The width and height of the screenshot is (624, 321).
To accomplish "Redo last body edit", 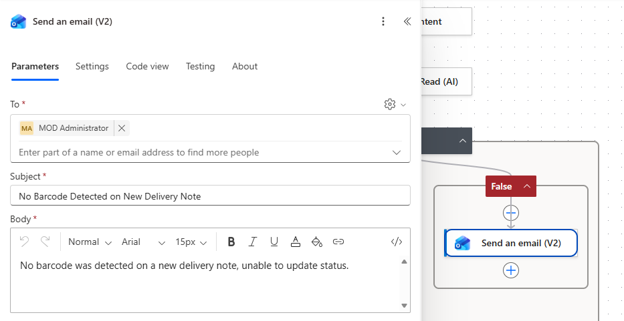I will [x=45, y=242].
